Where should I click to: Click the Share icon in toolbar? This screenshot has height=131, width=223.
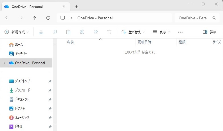(96, 32)
